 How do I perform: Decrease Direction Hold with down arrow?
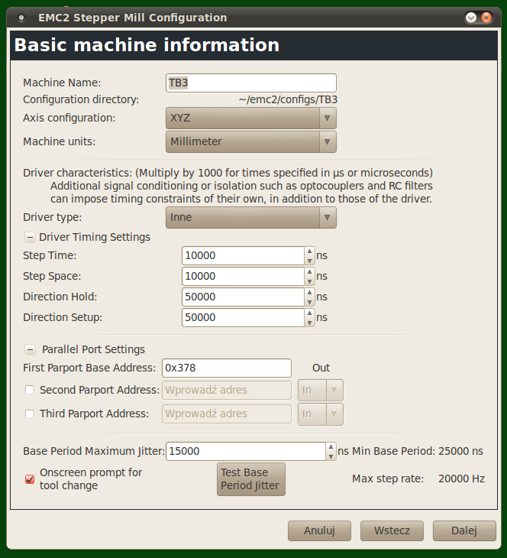click(309, 302)
